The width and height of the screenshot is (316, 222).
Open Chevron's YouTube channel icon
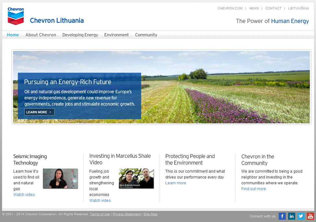pos(310,216)
